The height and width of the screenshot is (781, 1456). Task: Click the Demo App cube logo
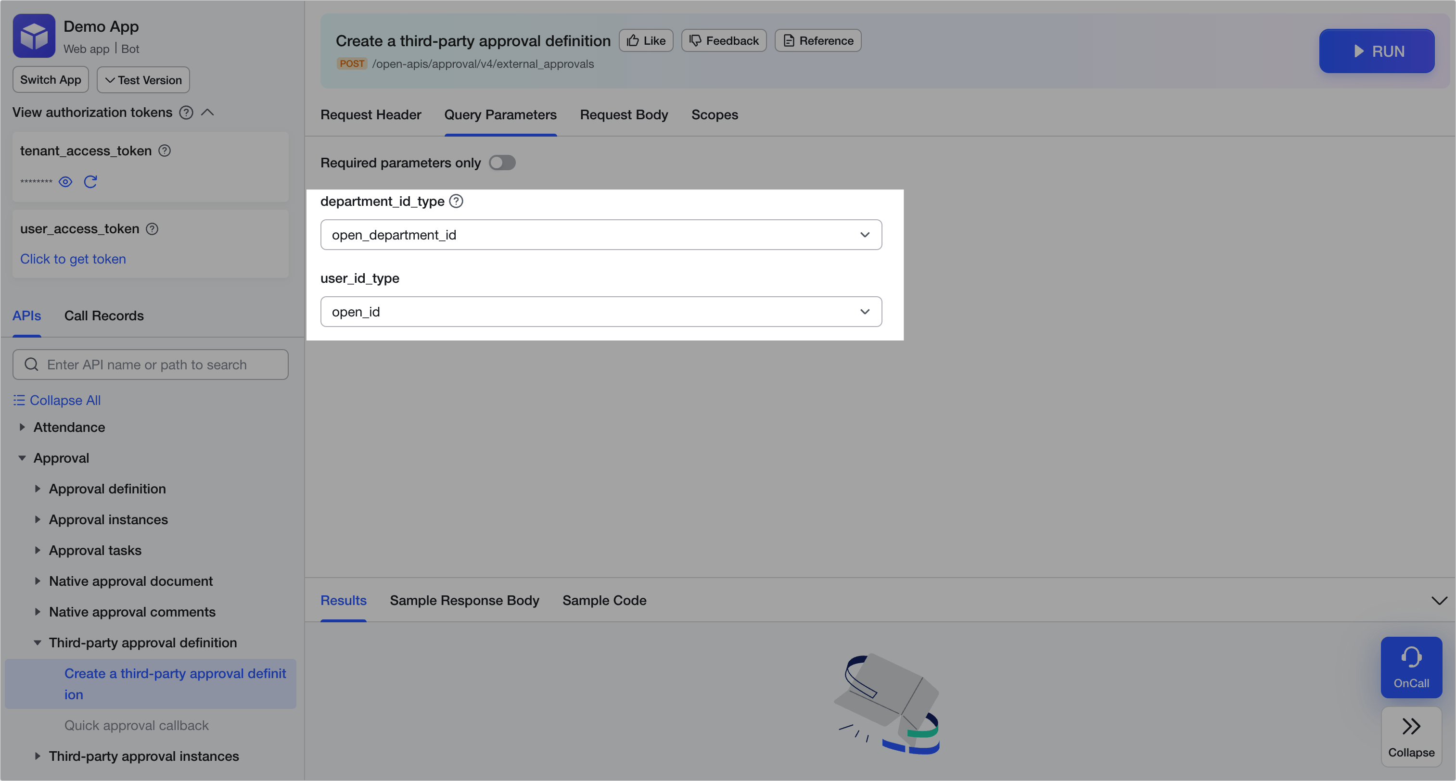coord(34,36)
